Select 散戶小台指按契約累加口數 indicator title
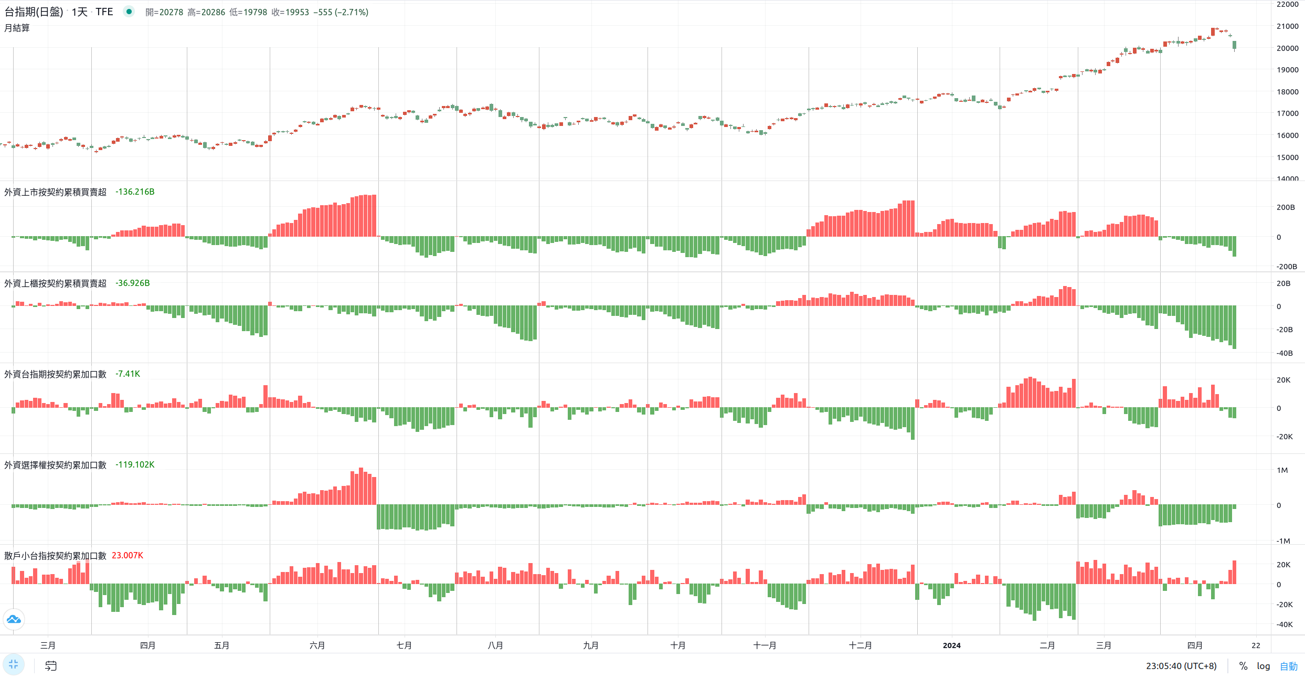 pos(55,556)
